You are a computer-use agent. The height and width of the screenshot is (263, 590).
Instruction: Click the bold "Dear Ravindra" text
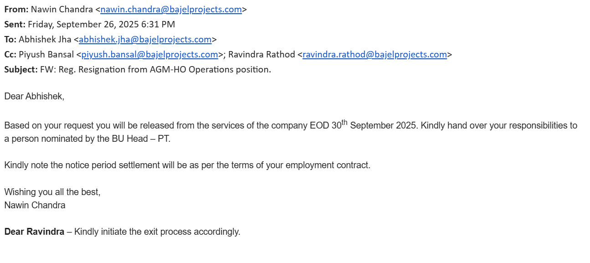pyautogui.click(x=34, y=232)
